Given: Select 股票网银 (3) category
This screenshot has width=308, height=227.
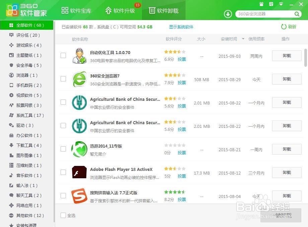Looking at the screenshot, I should click(x=27, y=105).
